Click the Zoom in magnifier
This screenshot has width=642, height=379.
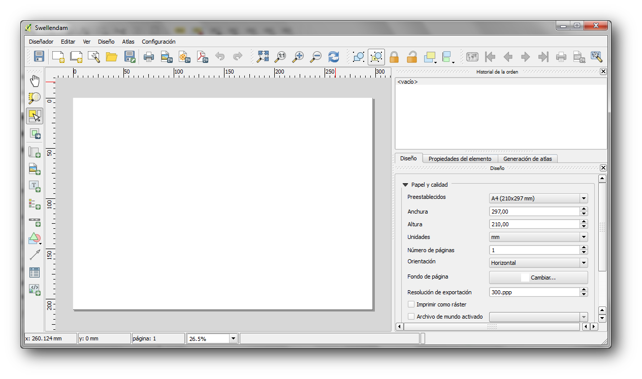point(298,56)
